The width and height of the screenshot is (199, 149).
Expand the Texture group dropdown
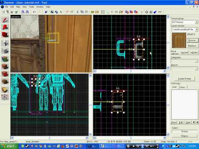tap(197, 22)
